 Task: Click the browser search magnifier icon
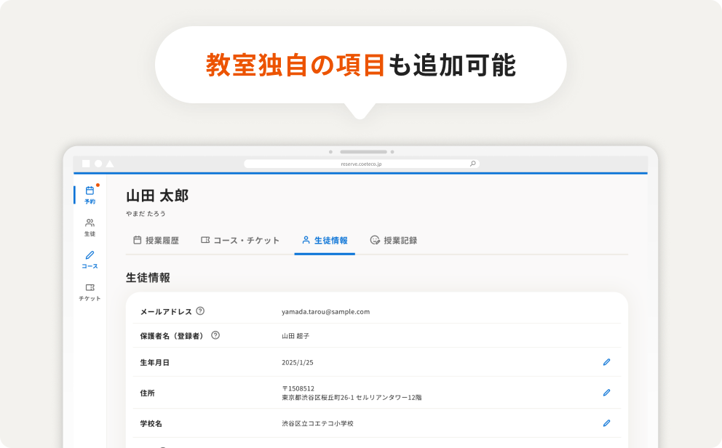[472, 164]
